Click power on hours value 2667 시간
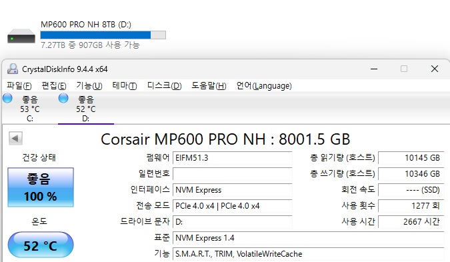Image resolution: width=450 pixels, height=262 pixels. 411,222
